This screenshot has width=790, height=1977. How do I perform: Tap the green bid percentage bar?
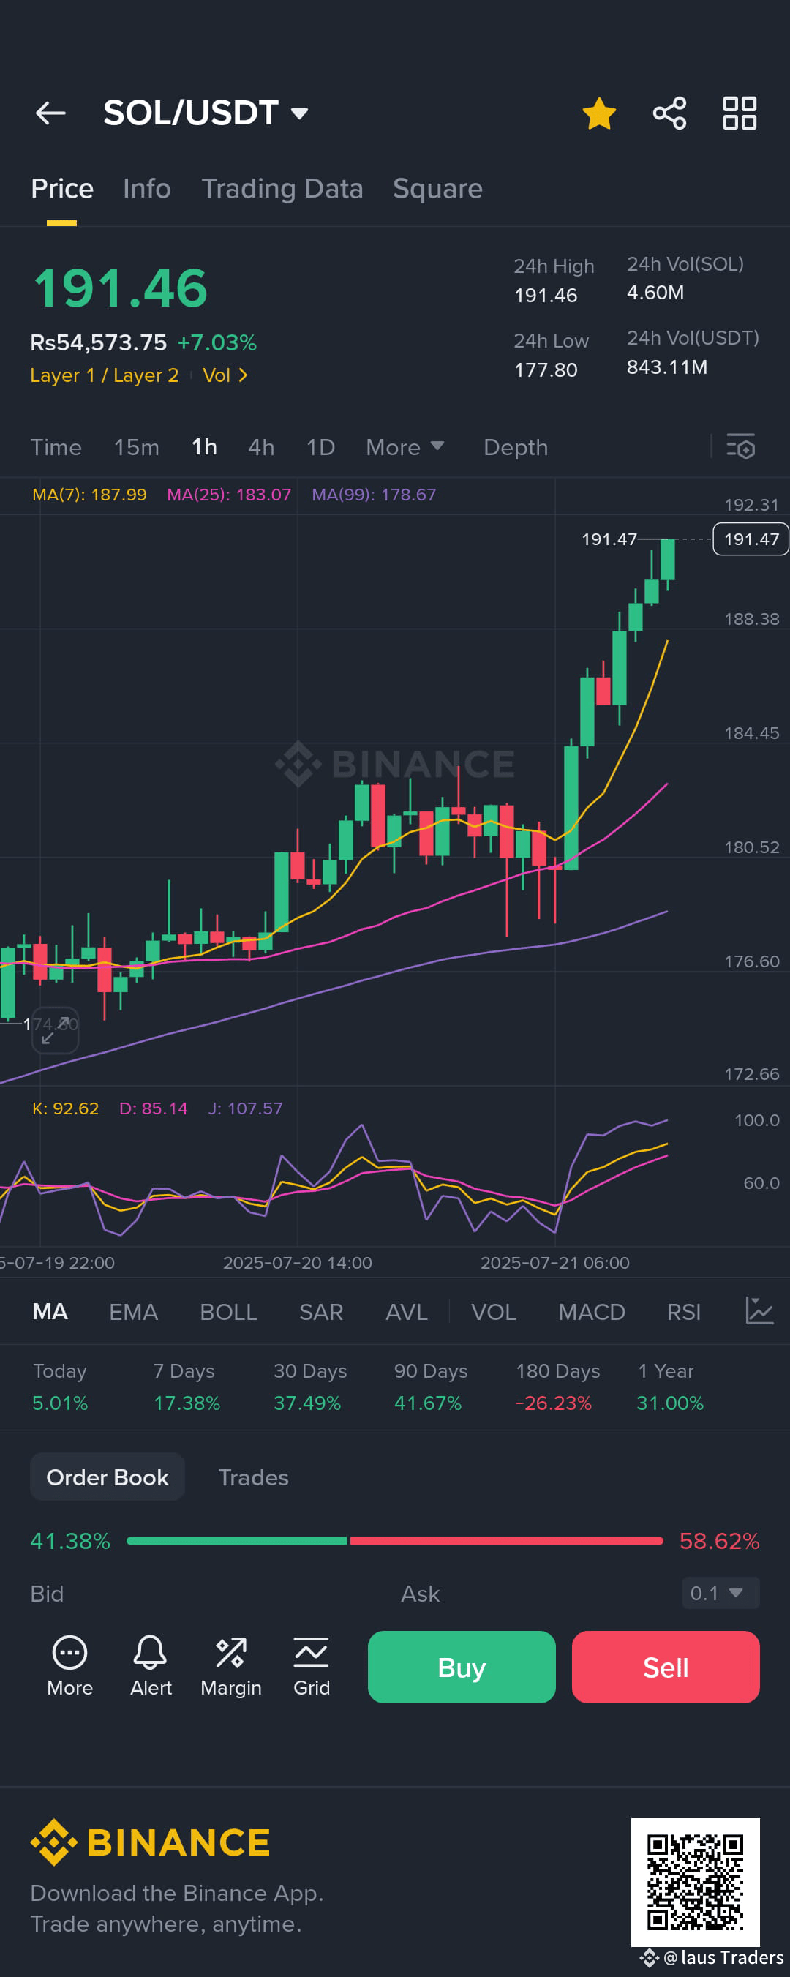point(236,1541)
